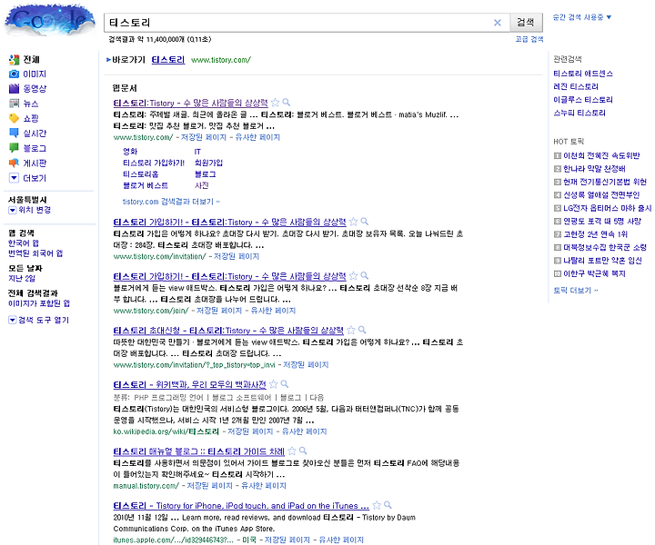
Task: Open the 쇼핑 price tag icon
Action: (x=14, y=118)
